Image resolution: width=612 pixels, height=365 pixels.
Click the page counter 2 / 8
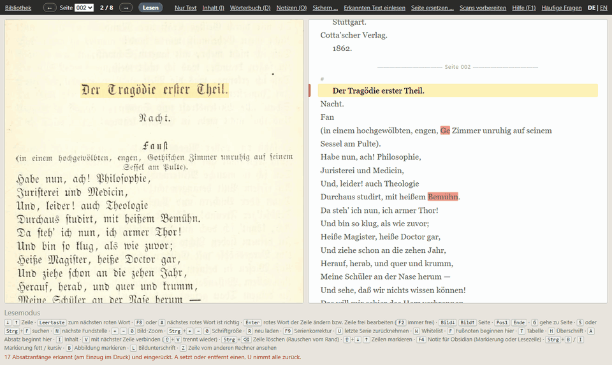click(106, 8)
